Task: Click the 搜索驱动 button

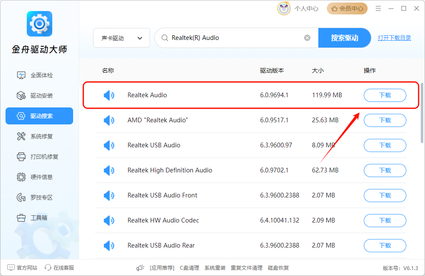Action: pyautogui.click(x=344, y=38)
